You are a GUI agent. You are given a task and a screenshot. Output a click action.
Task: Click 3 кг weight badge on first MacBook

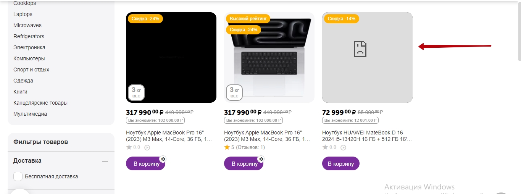tap(136, 92)
